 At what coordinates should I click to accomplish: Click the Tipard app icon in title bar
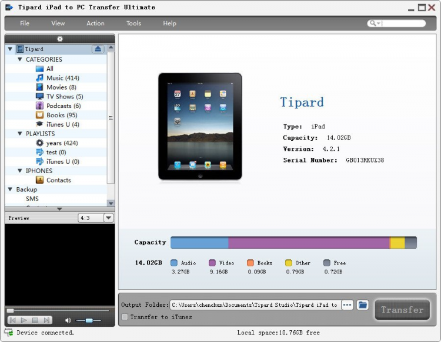coord(9,7)
